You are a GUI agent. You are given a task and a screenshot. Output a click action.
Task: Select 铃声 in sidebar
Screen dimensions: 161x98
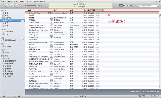[13, 23]
